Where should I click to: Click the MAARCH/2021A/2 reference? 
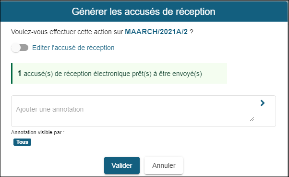click(156, 32)
